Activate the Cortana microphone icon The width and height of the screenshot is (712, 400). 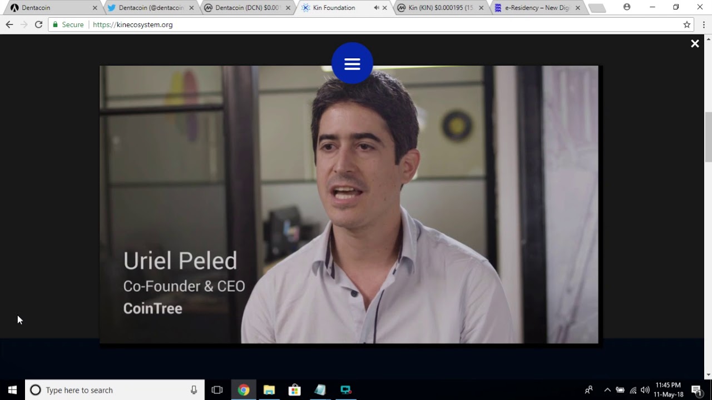(194, 390)
